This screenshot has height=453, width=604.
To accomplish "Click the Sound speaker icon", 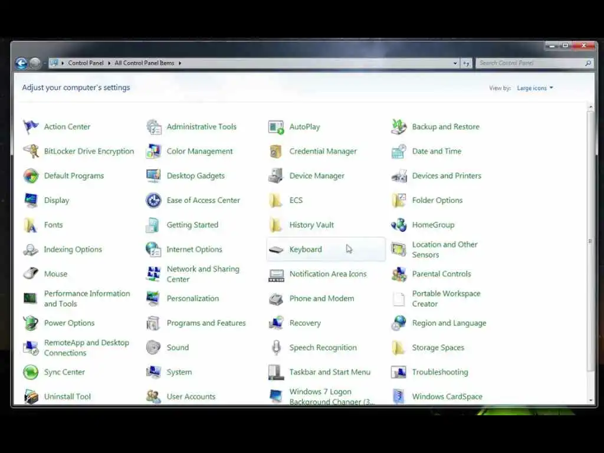I will click(153, 347).
